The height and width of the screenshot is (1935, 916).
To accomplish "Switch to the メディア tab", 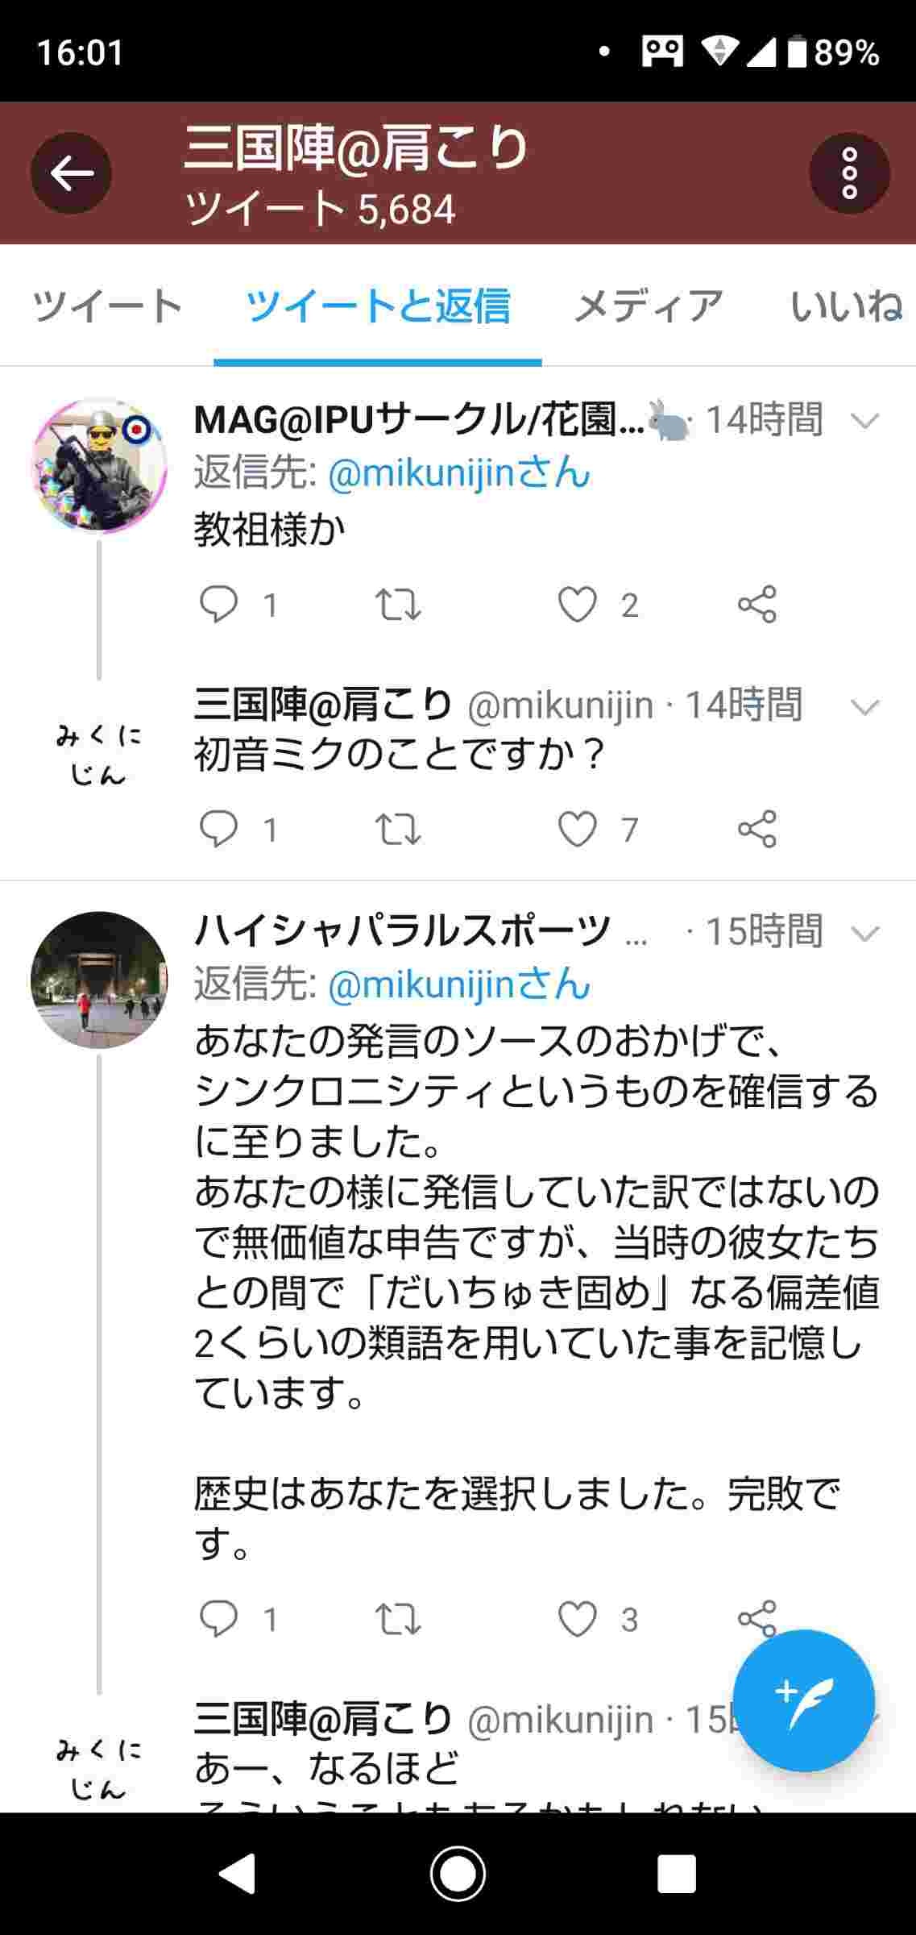I will click(x=649, y=306).
